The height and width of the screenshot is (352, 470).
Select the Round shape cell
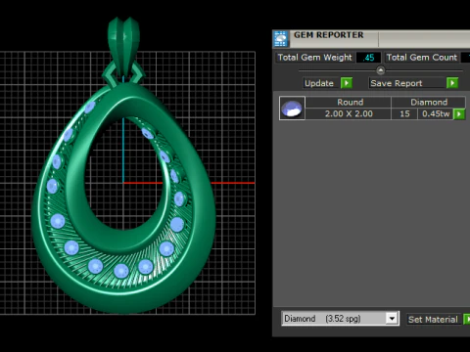(x=350, y=103)
